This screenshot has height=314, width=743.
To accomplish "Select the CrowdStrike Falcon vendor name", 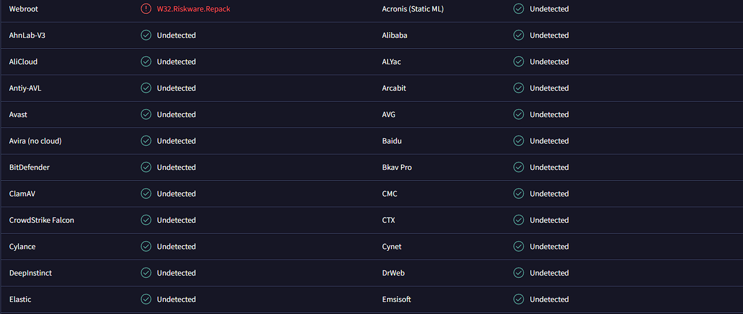I will (42, 220).
